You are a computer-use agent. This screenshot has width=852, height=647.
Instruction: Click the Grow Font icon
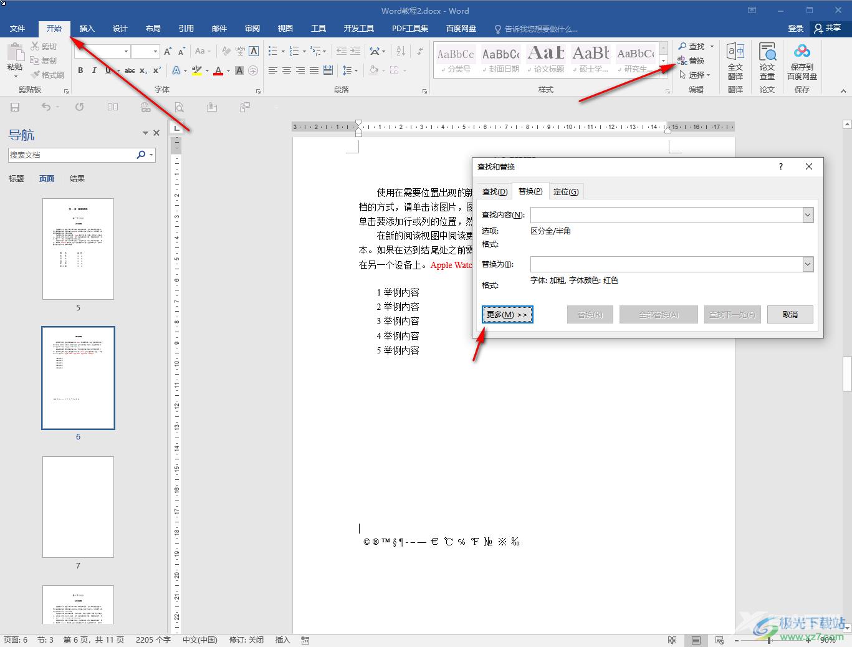click(168, 51)
